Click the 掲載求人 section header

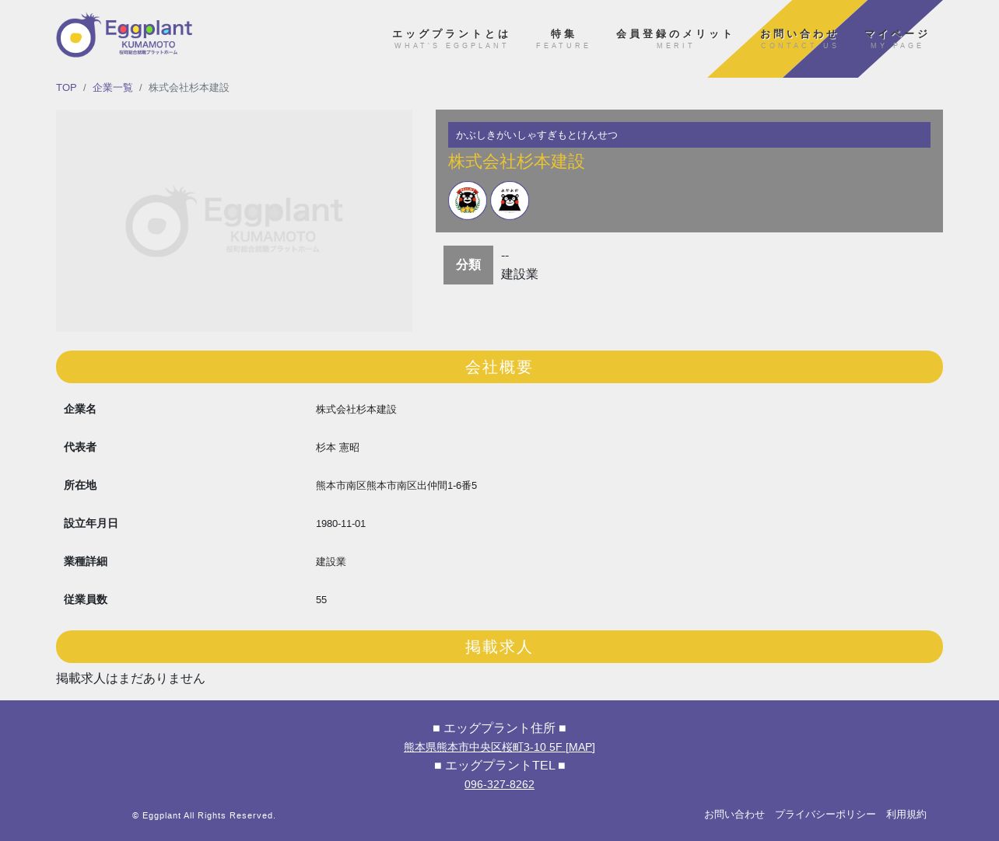(x=499, y=647)
